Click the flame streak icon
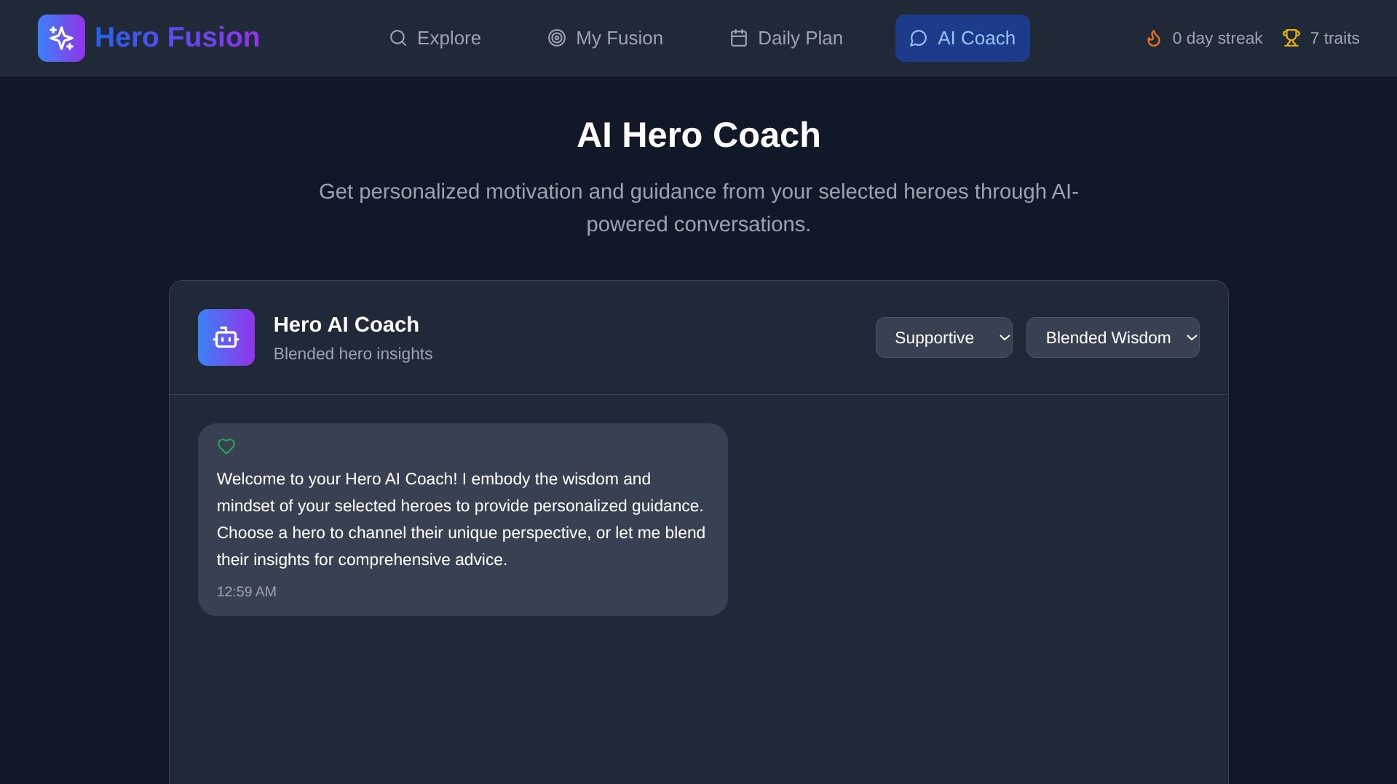Viewport: 1397px width, 784px height. click(x=1153, y=38)
